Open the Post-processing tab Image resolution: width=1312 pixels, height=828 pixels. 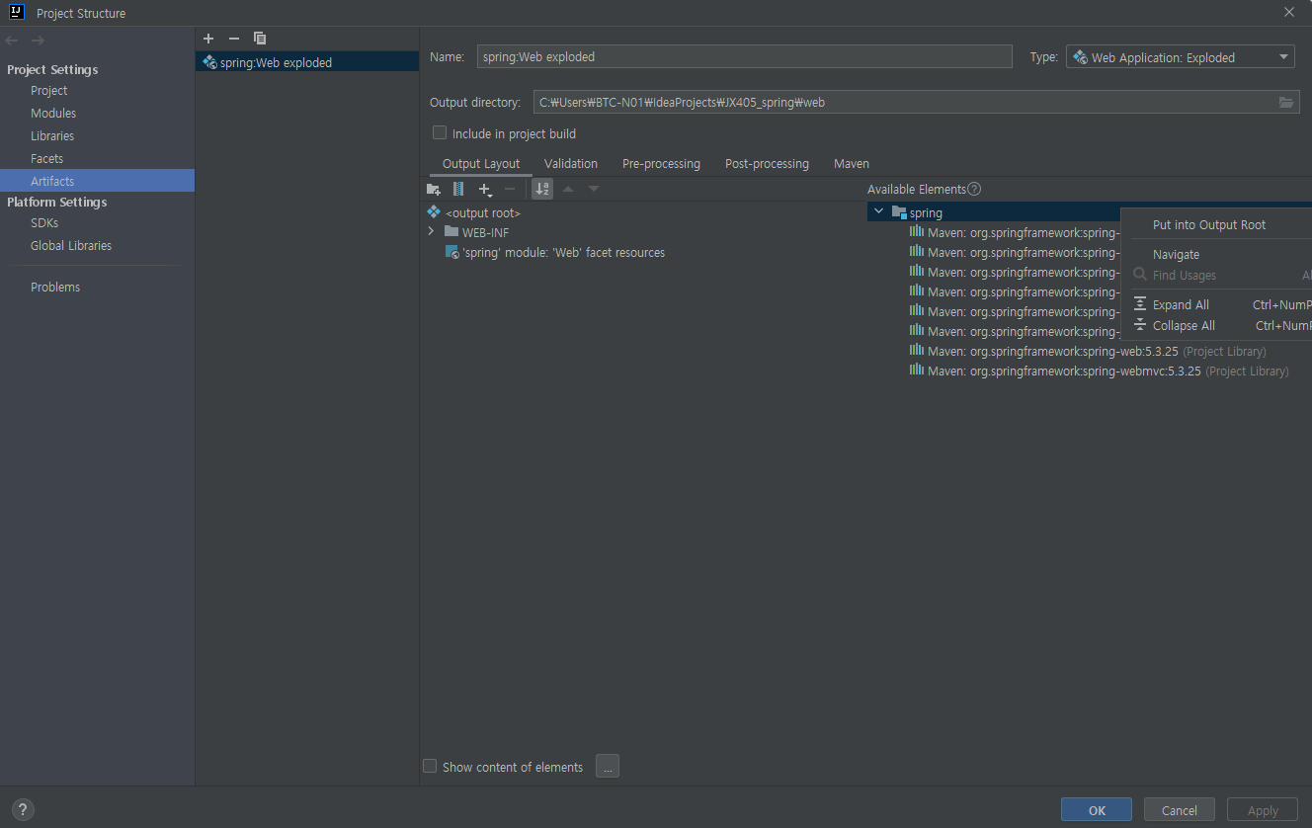click(767, 164)
